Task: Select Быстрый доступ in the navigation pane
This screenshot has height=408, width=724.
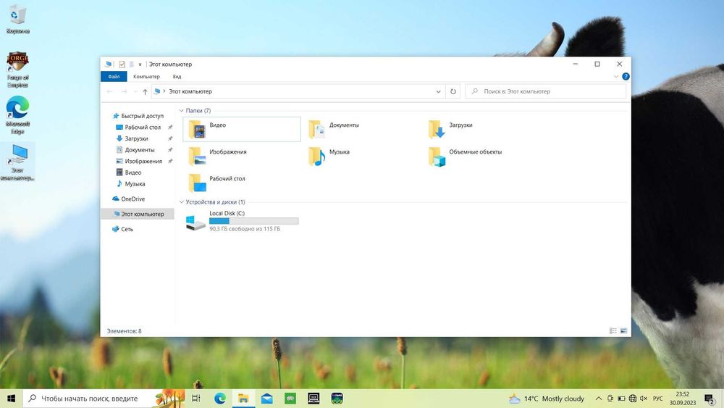Action: (138, 116)
